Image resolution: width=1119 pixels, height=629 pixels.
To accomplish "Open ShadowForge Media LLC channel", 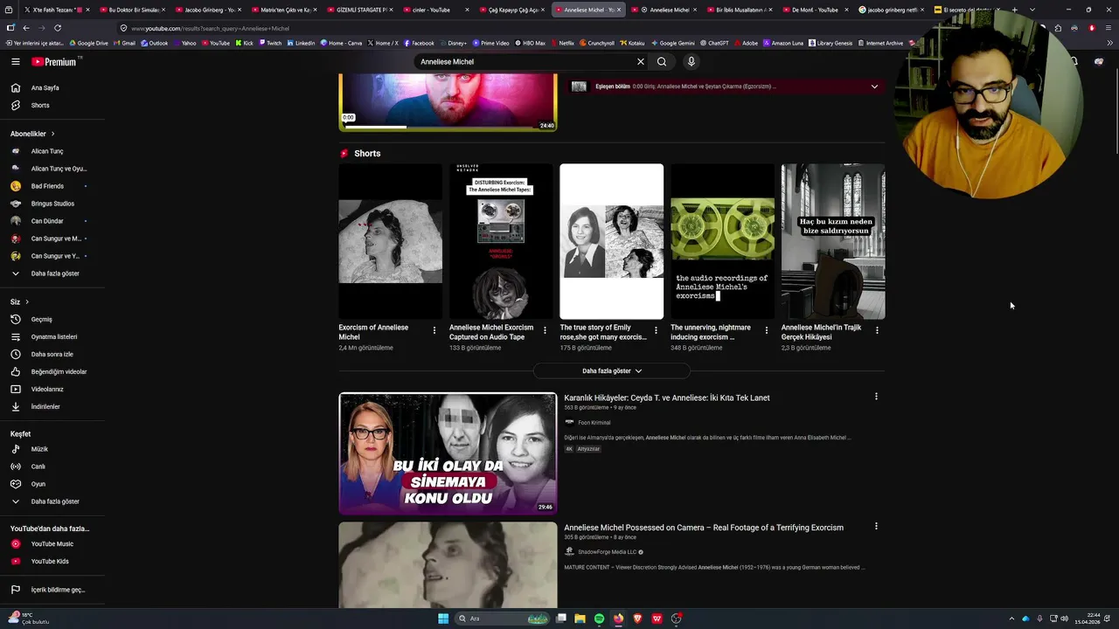I will [607, 552].
